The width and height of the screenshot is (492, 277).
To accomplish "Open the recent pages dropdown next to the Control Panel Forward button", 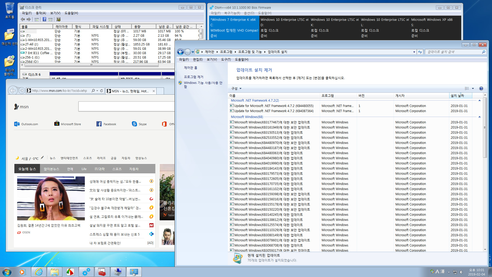I will click(192, 52).
